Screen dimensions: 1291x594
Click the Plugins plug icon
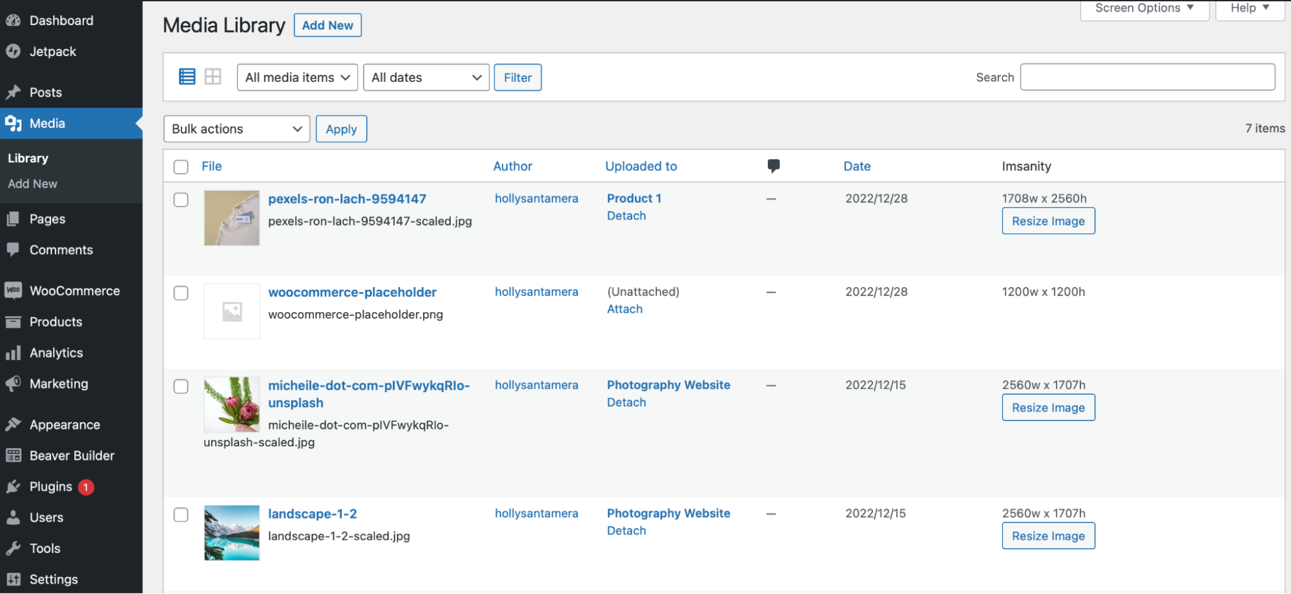pos(13,487)
